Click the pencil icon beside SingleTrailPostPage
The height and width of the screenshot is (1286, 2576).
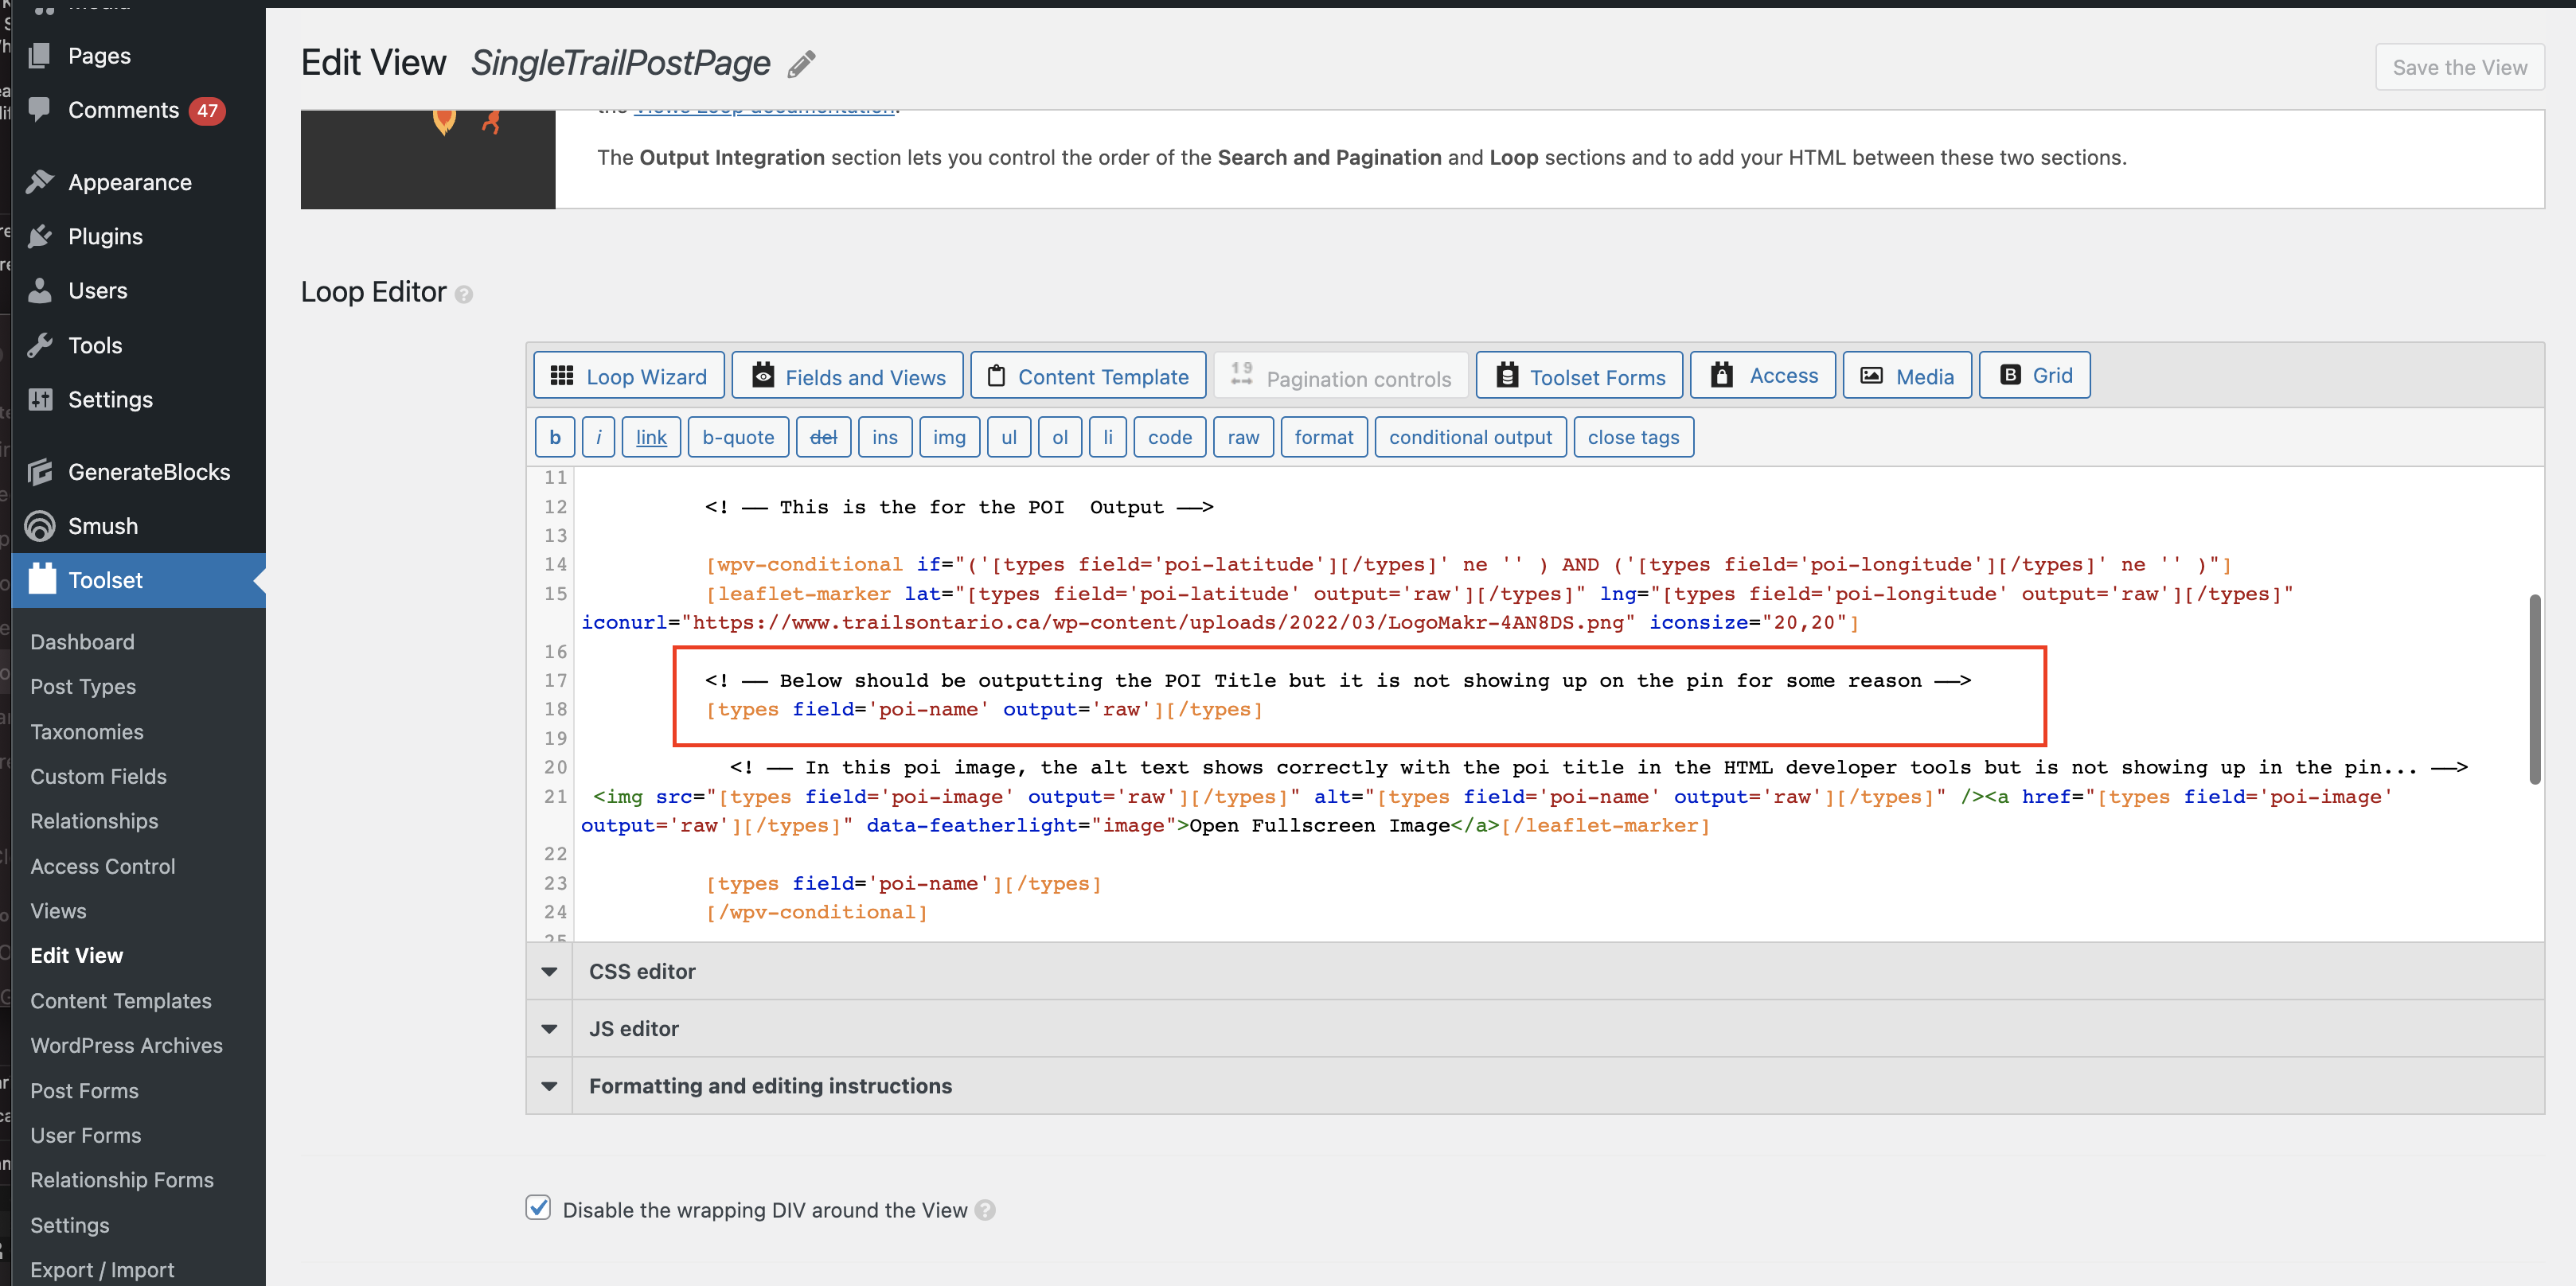tap(801, 65)
